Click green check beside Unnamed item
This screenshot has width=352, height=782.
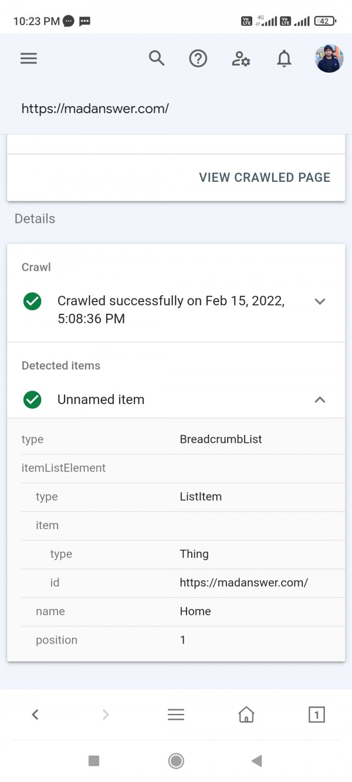(x=32, y=400)
